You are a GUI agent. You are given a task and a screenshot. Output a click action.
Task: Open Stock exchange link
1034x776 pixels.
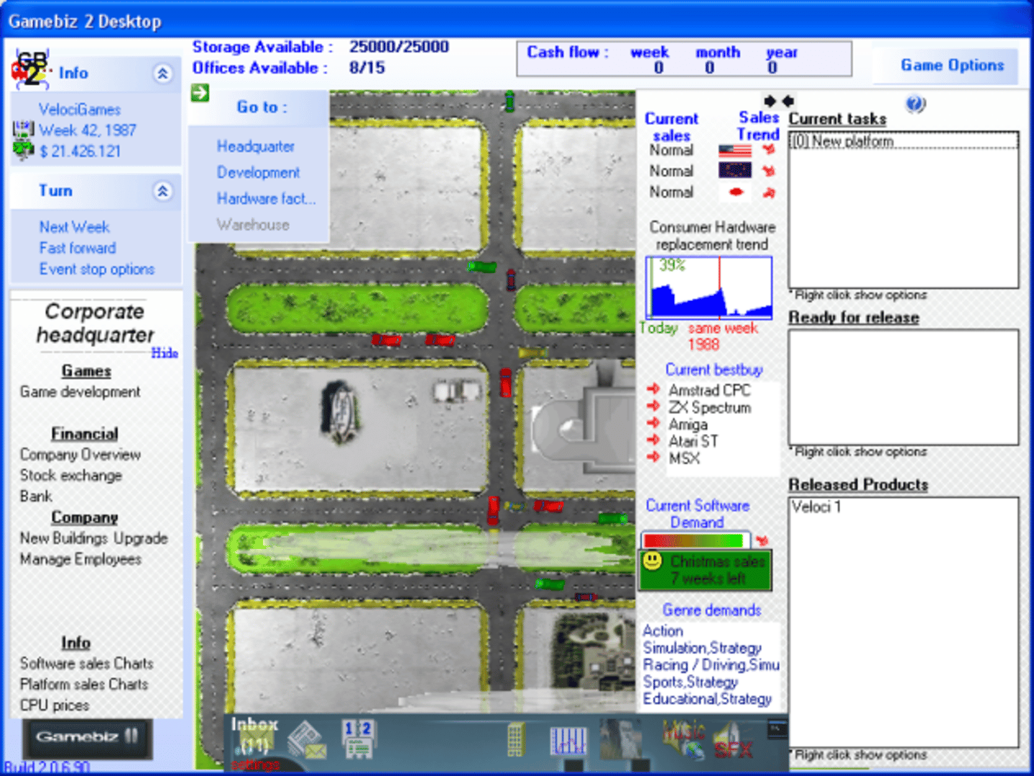(70, 476)
